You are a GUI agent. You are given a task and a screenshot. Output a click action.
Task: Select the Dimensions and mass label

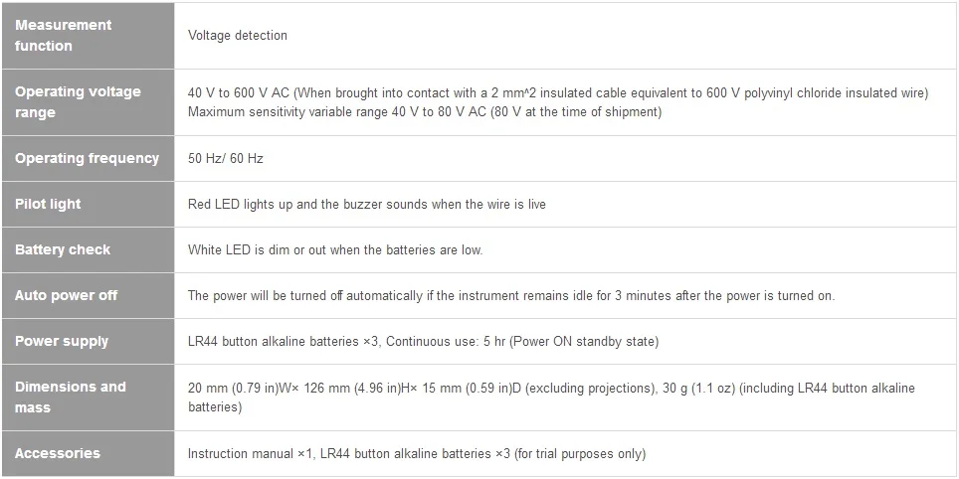point(70,397)
